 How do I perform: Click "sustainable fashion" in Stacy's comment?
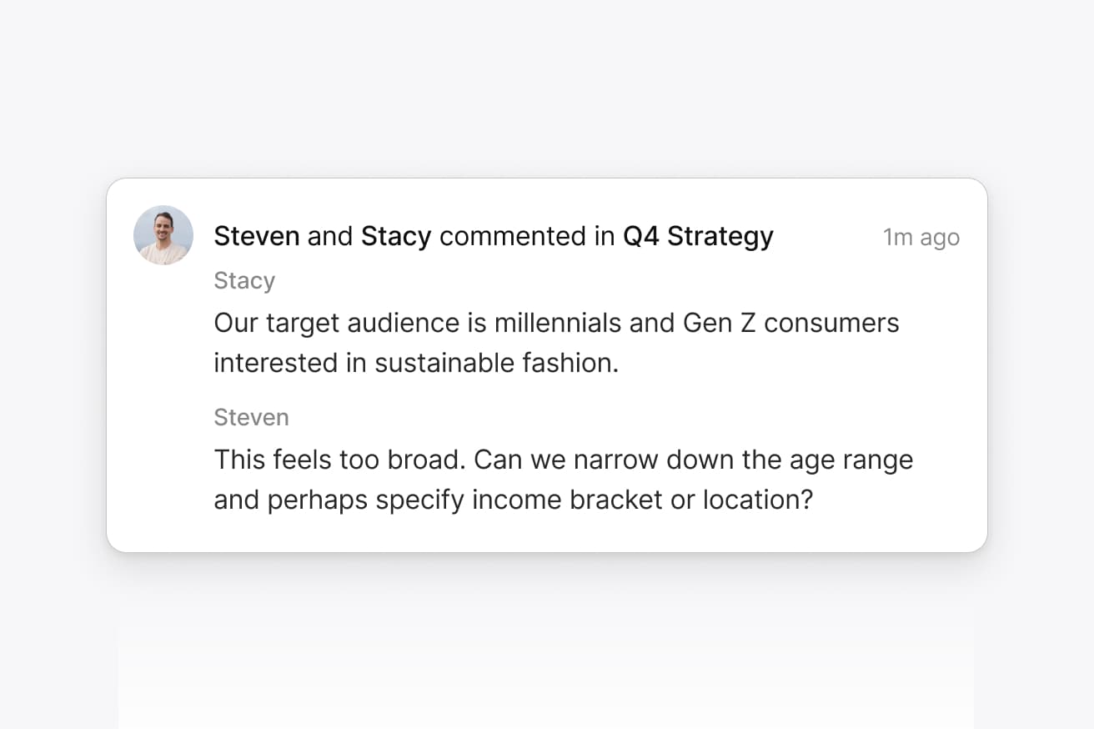pos(497,364)
